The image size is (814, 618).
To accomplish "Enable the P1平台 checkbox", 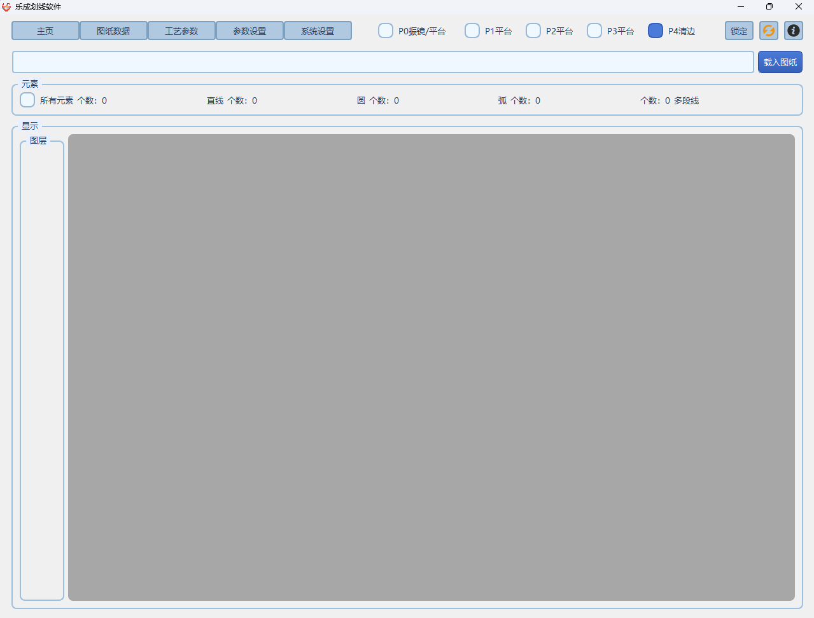I will pos(472,31).
